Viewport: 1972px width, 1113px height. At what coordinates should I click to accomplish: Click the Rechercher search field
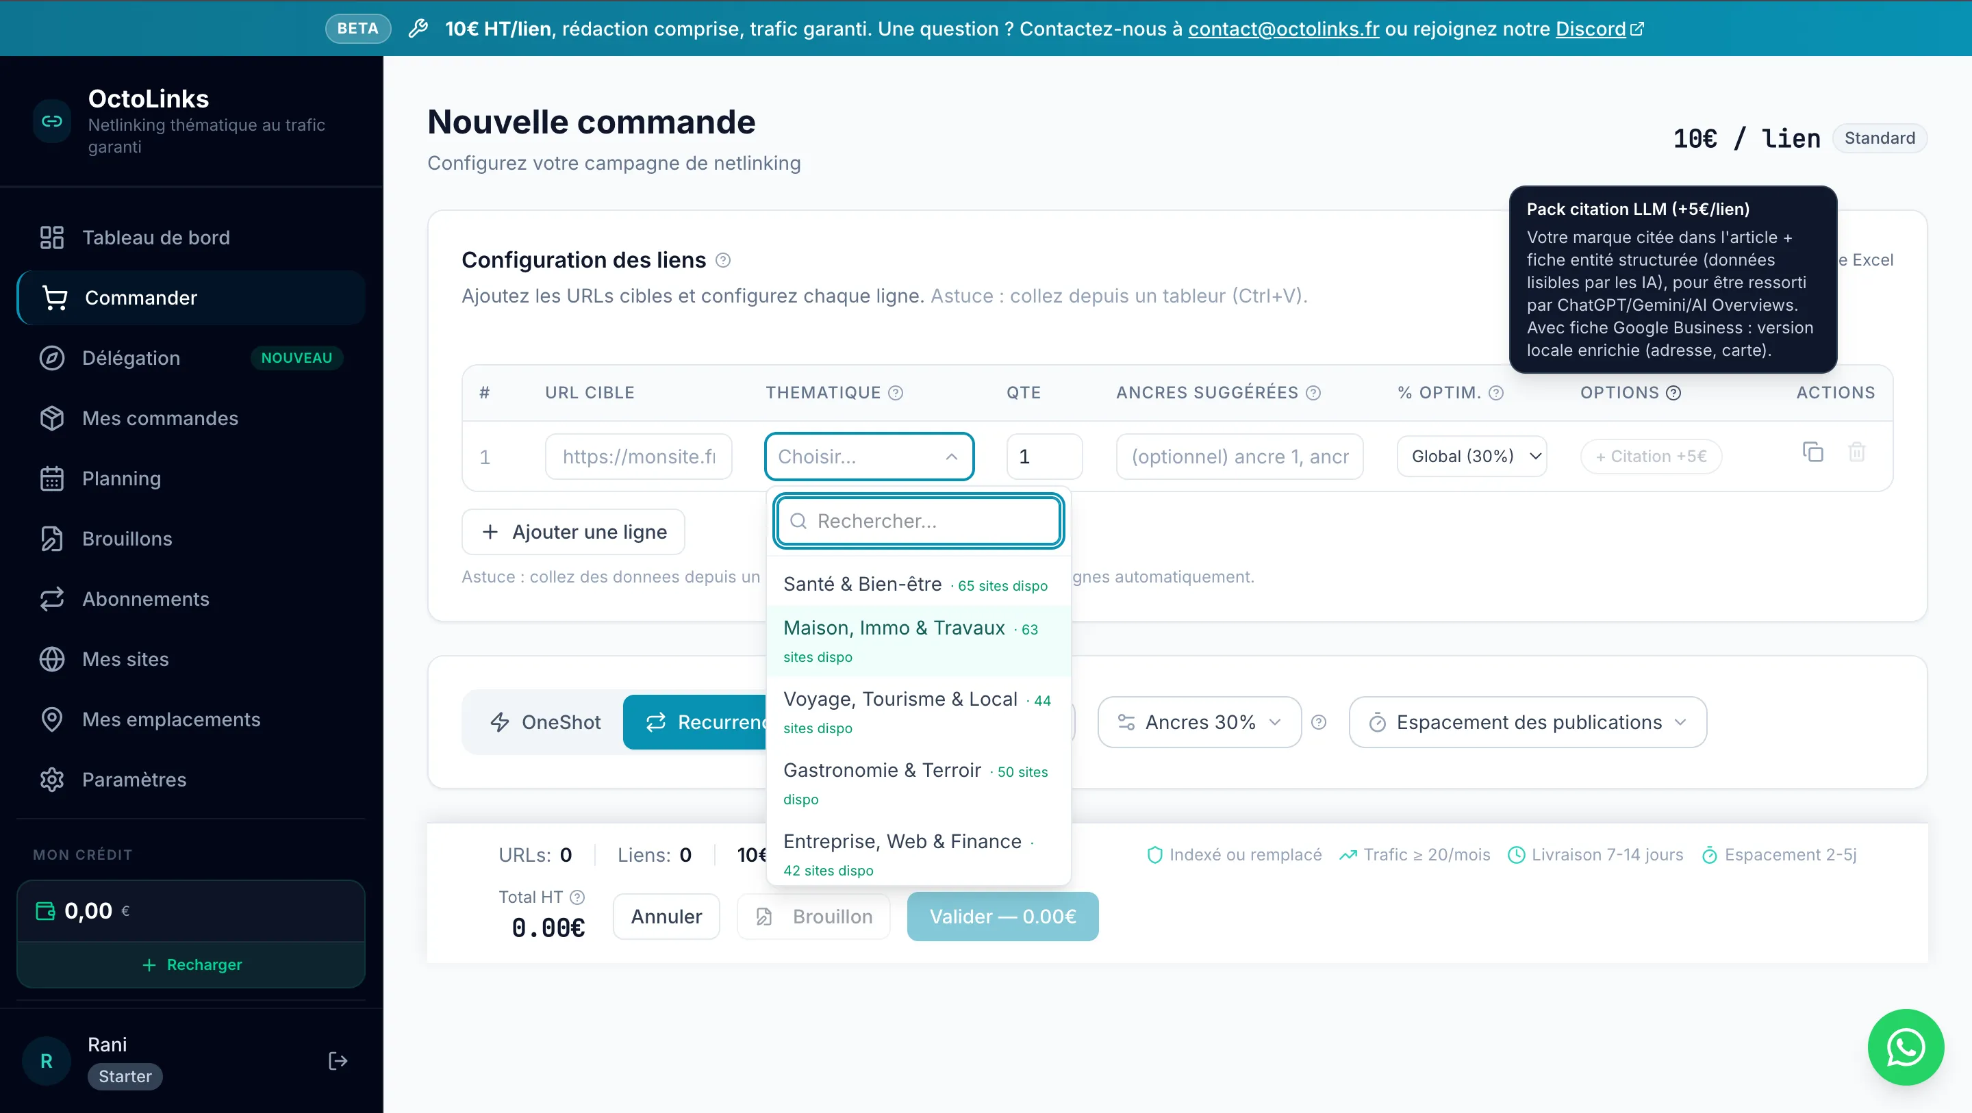[x=919, y=522]
